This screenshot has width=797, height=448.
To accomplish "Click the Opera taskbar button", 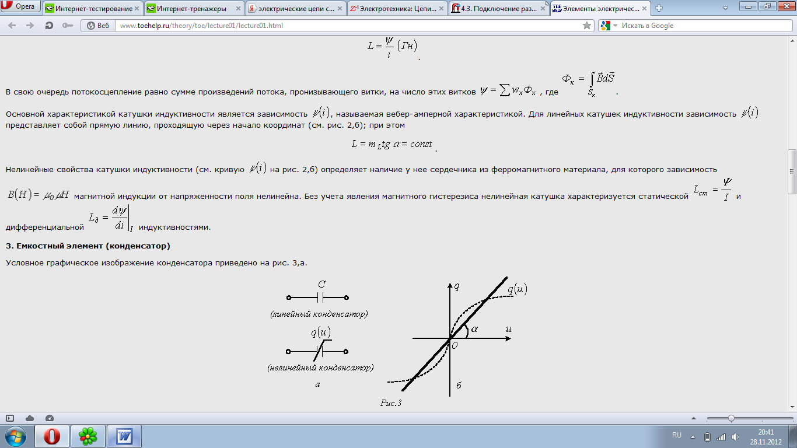I will click(52, 436).
